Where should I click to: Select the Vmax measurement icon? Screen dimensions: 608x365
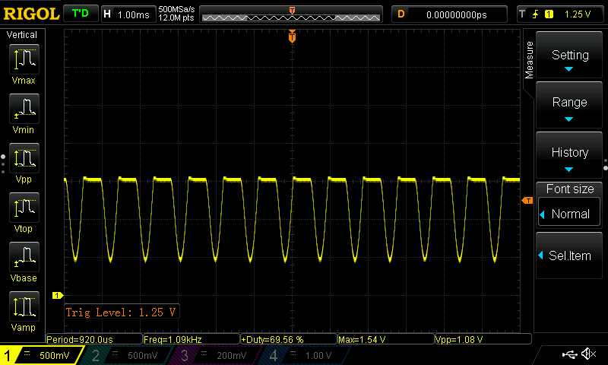coord(24,59)
